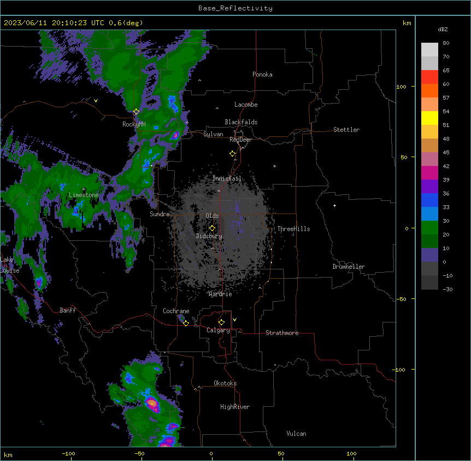This screenshot has width=471, height=461.
Task: Click the magenta 42 dBZ legend color
Action: [x=429, y=172]
